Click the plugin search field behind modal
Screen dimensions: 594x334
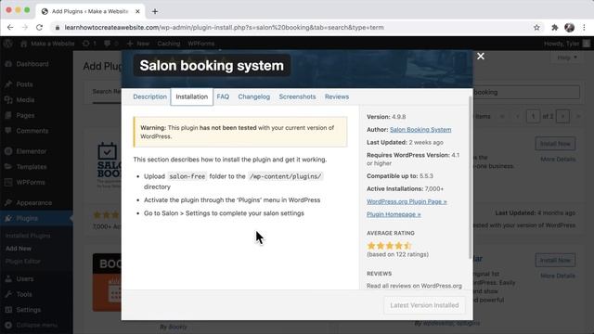point(526,92)
